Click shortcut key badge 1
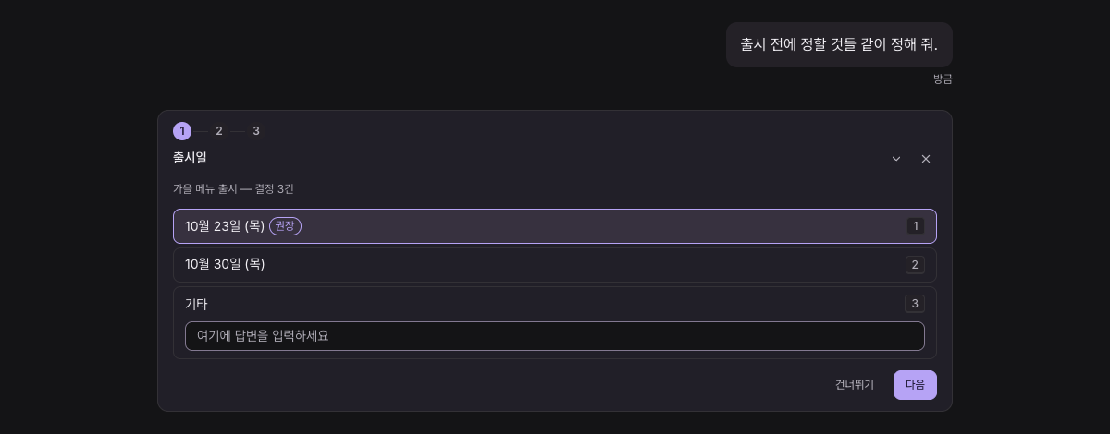This screenshot has height=434, width=1110. point(916,226)
